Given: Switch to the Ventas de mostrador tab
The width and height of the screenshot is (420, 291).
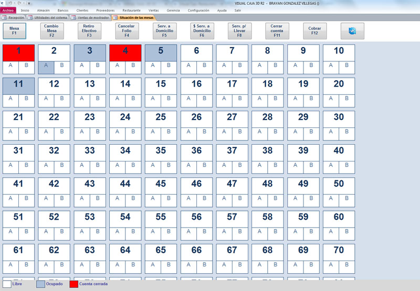Looking at the screenshot, I should click(91, 17).
